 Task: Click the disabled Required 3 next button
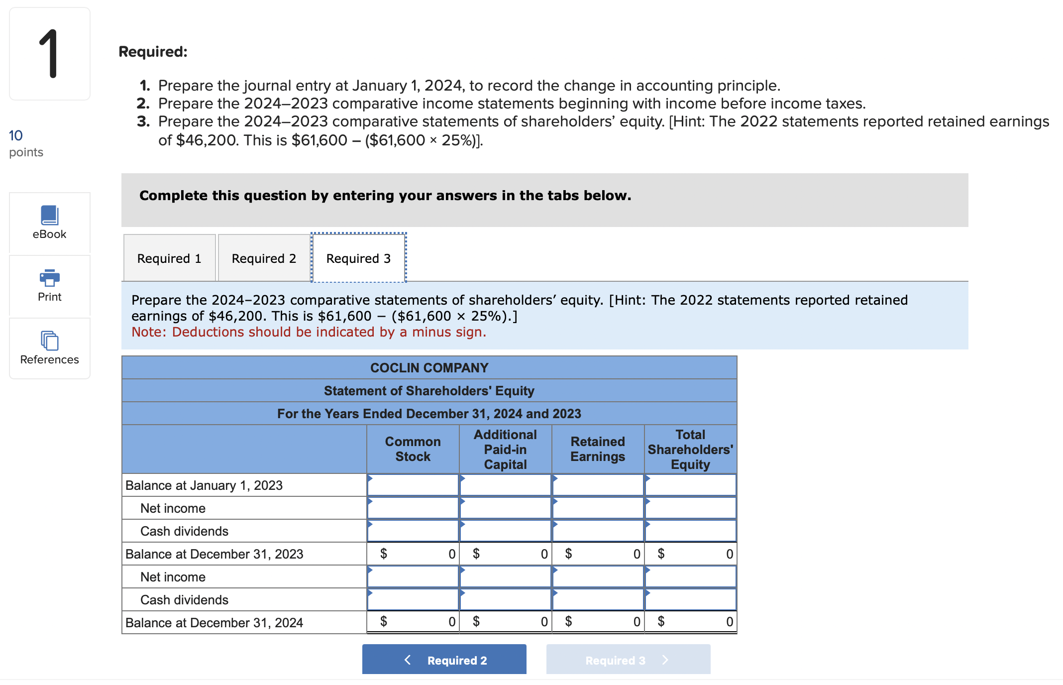pos(628,660)
